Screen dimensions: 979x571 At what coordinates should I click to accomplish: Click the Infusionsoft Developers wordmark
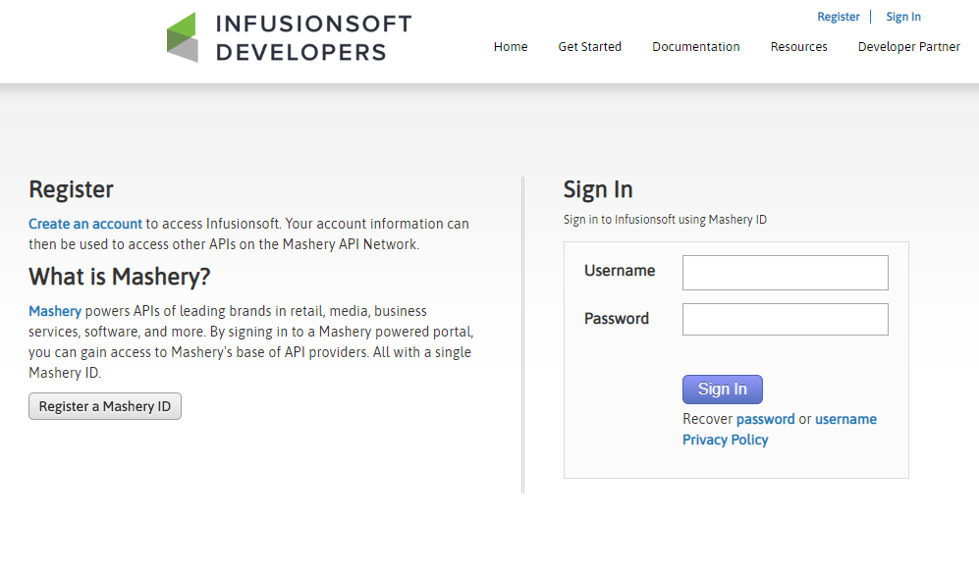pos(313,38)
